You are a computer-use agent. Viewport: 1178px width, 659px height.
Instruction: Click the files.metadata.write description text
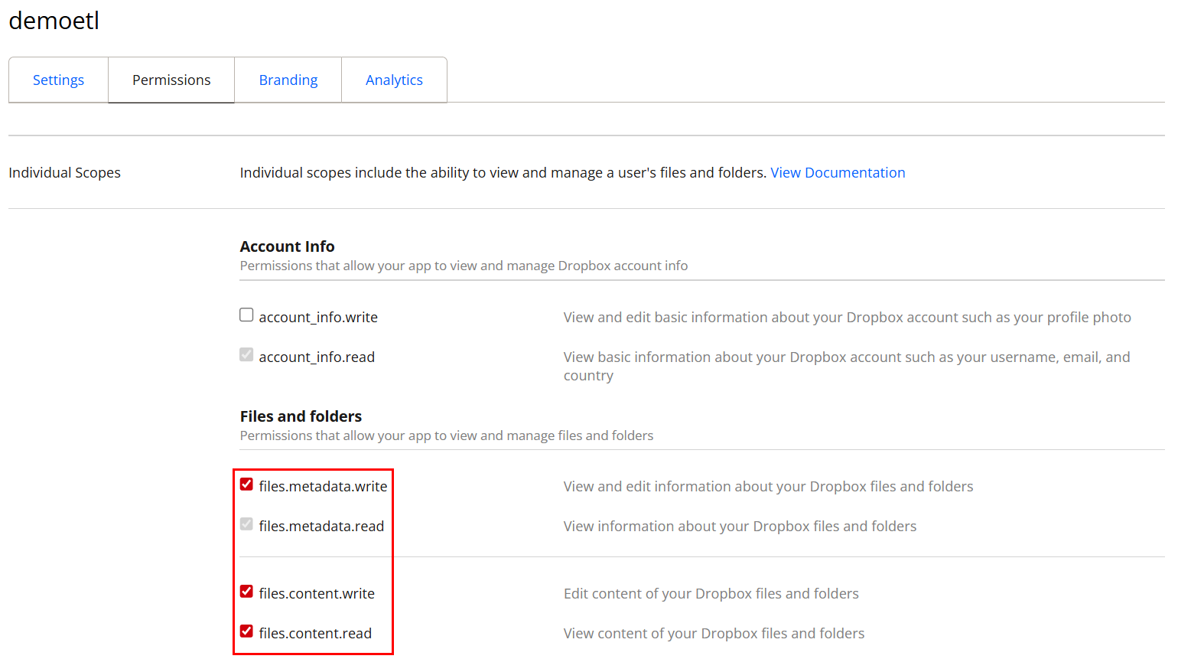(768, 486)
